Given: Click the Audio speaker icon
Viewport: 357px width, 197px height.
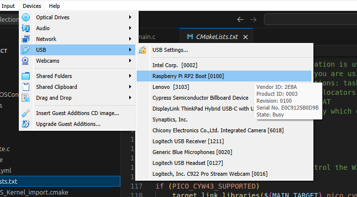Looking at the screenshot, I should (x=26, y=28).
